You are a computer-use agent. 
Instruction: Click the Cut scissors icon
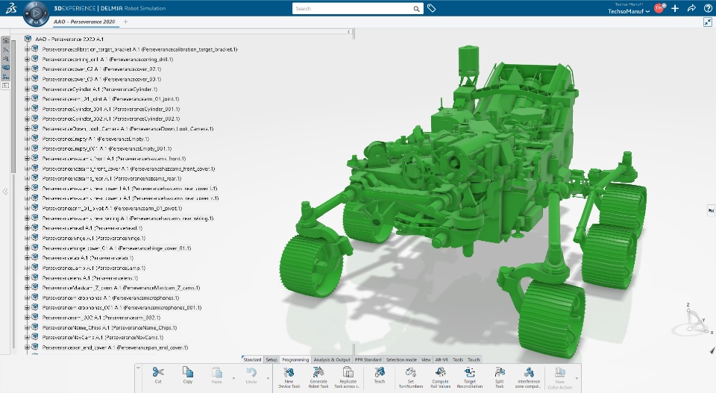(158, 372)
